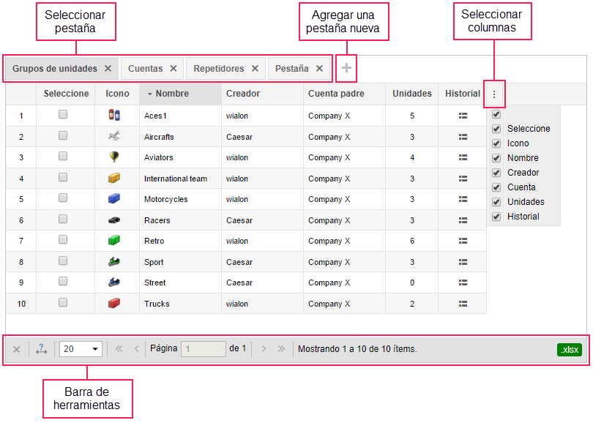
Task: Open history for Racers group
Action: coord(463,220)
